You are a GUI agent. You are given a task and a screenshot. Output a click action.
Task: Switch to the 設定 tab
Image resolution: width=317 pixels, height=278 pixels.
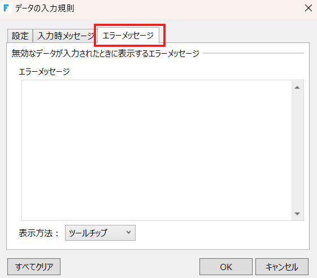tap(20, 36)
